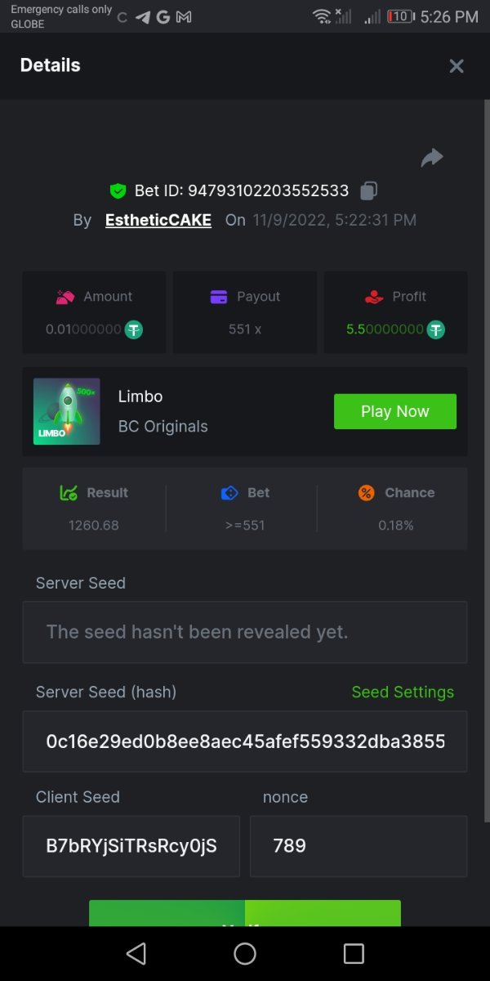Open the EstheticCAKE user profile
Image resolution: width=490 pixels, height=981 pixels.
tap(158, 220)
